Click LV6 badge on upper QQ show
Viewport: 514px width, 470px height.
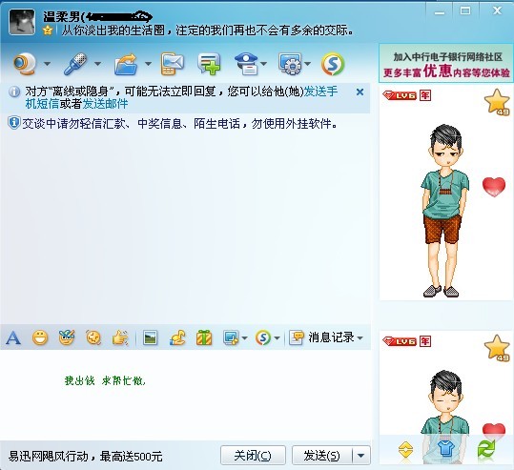tap(400, 95)
